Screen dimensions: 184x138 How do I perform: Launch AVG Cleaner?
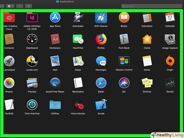click(x=101, y=17)
